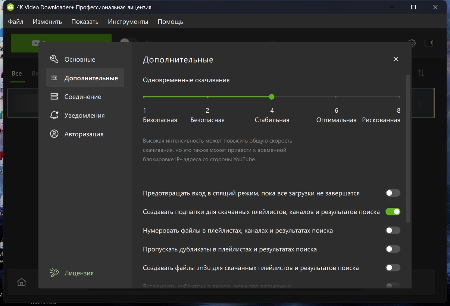Enable numbering files in playlists
Viewport: 450px width, 306px height.
[x=393, y=230]
